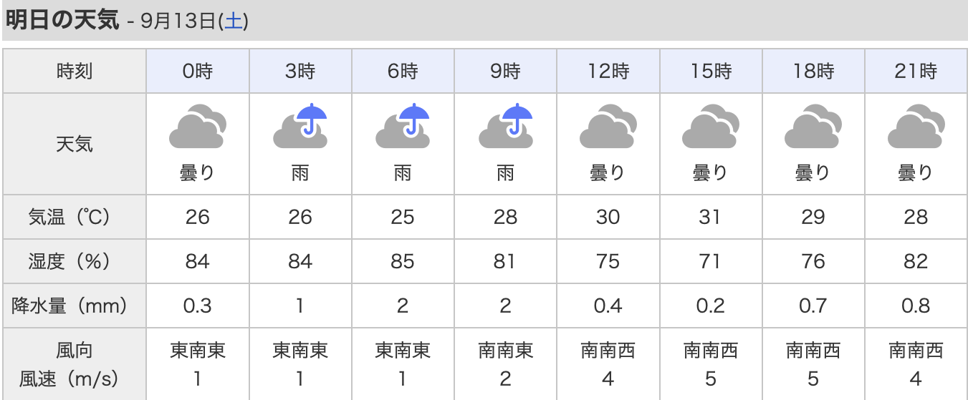Open the 土 link in the date header

tap(234, 21)
